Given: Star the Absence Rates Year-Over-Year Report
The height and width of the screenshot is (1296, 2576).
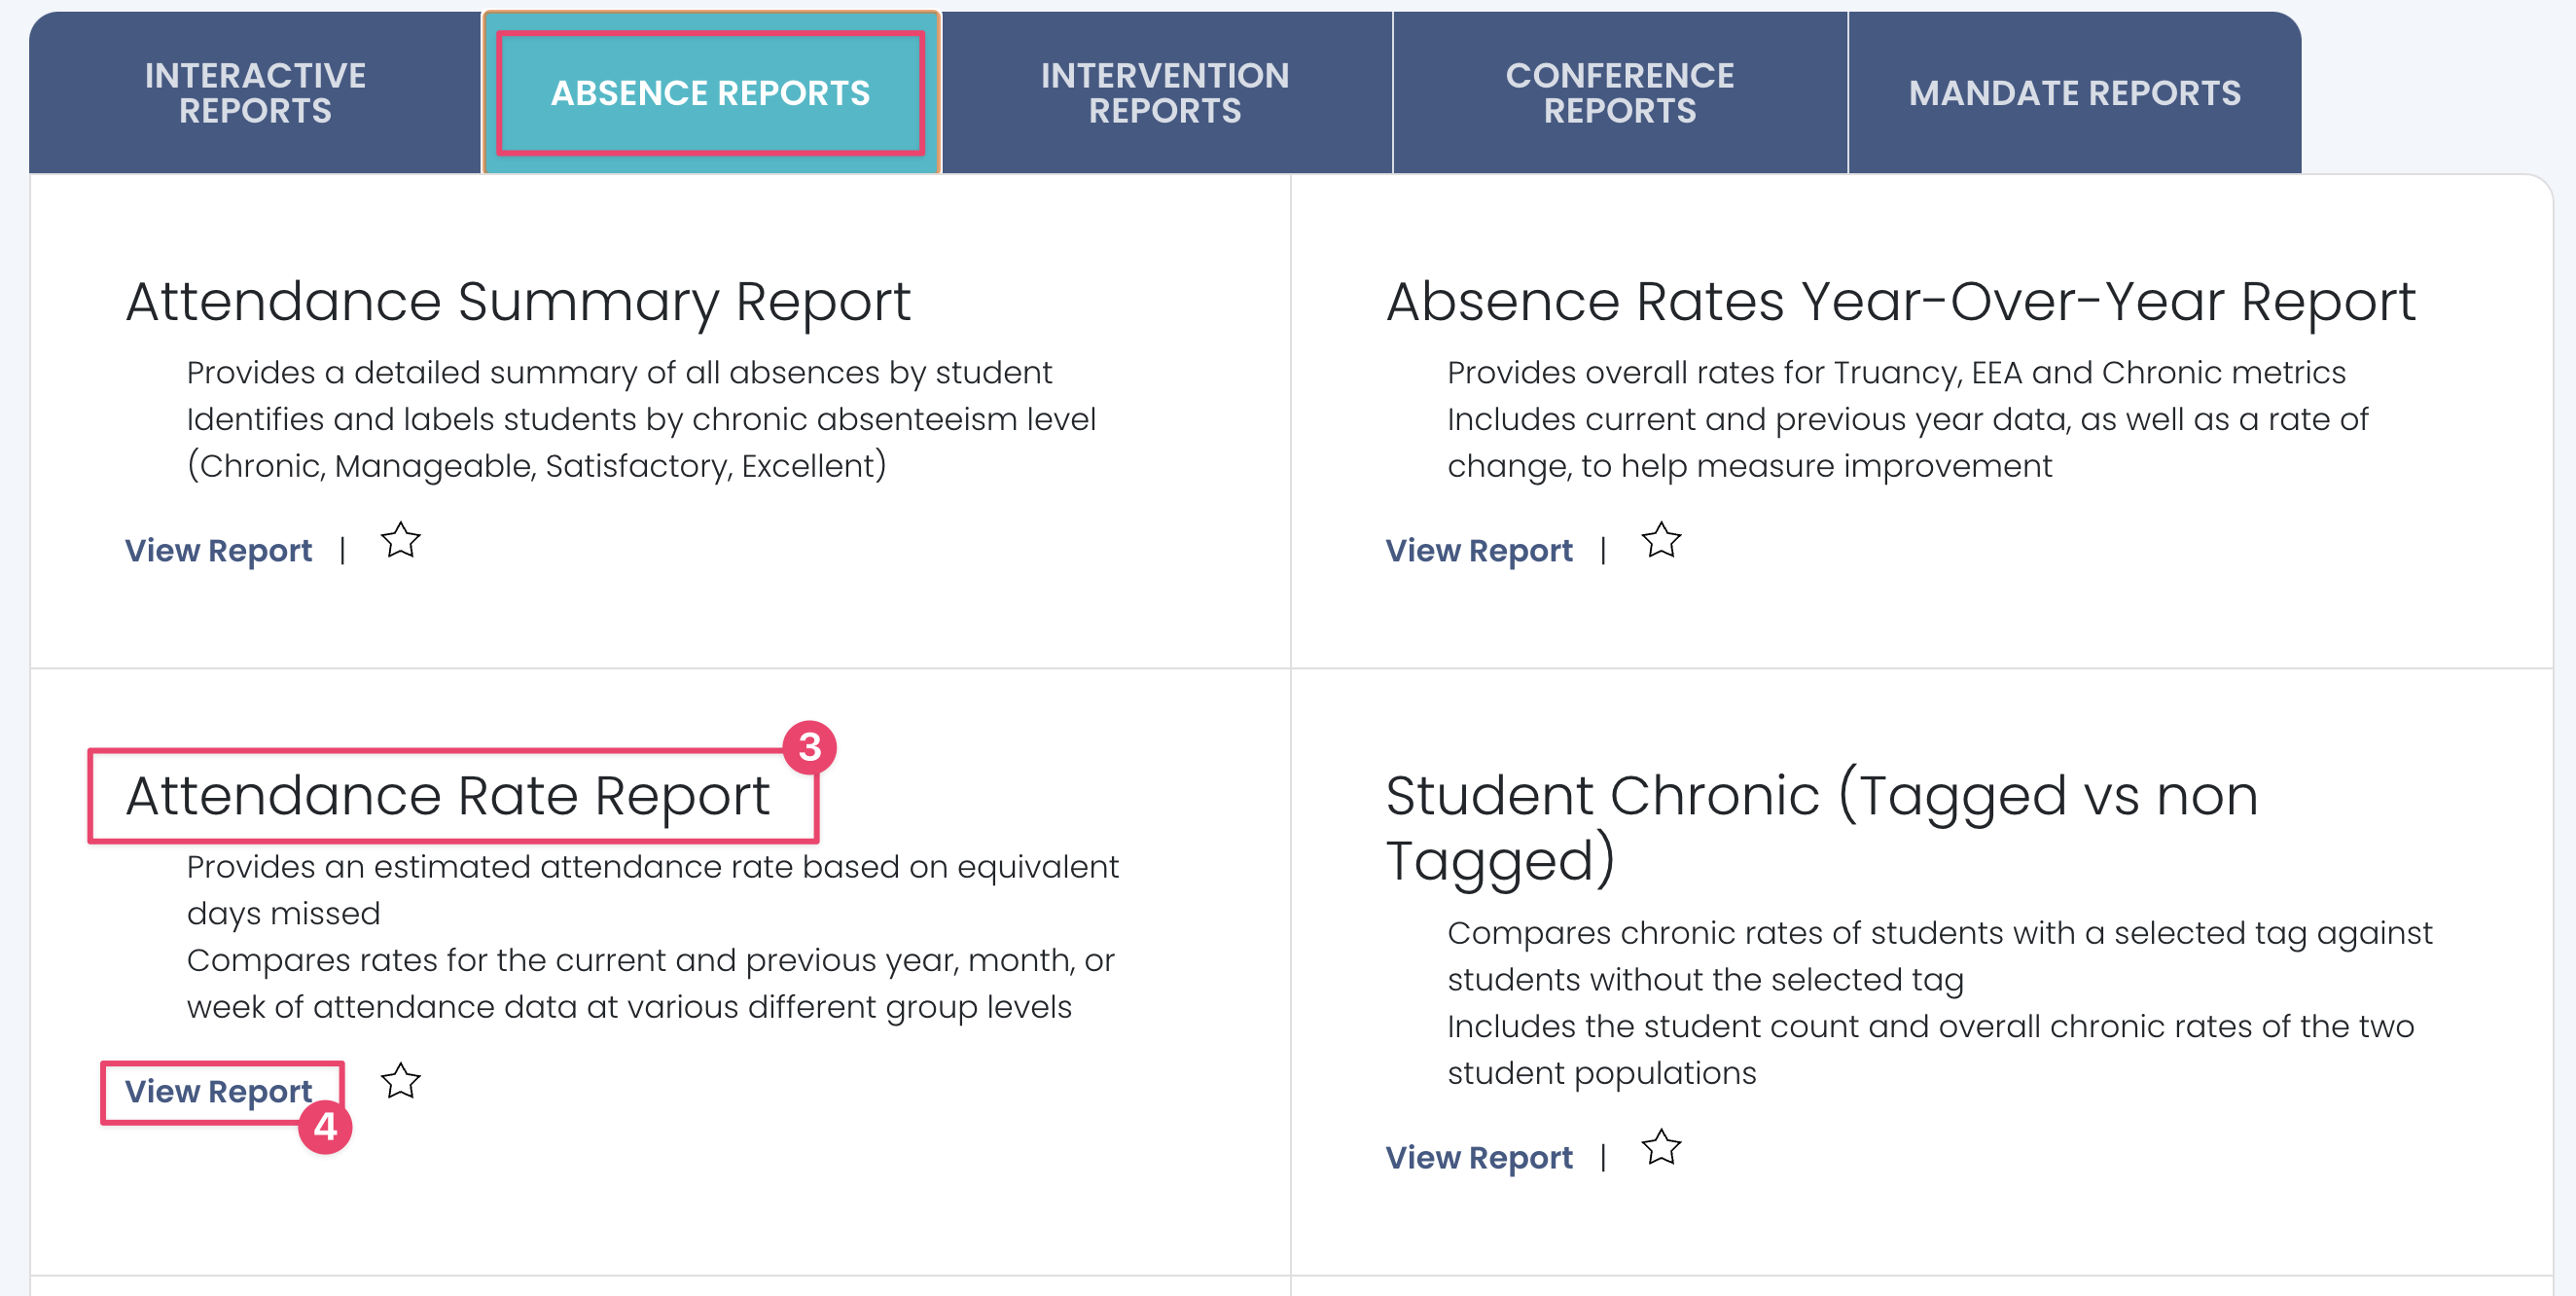Looking at the screenshot, I should [1661, 541].
